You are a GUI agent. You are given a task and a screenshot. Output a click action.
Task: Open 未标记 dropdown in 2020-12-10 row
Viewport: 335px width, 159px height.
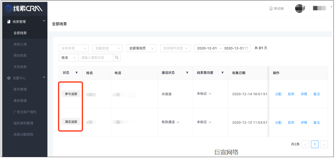click(x=204, y=122)
